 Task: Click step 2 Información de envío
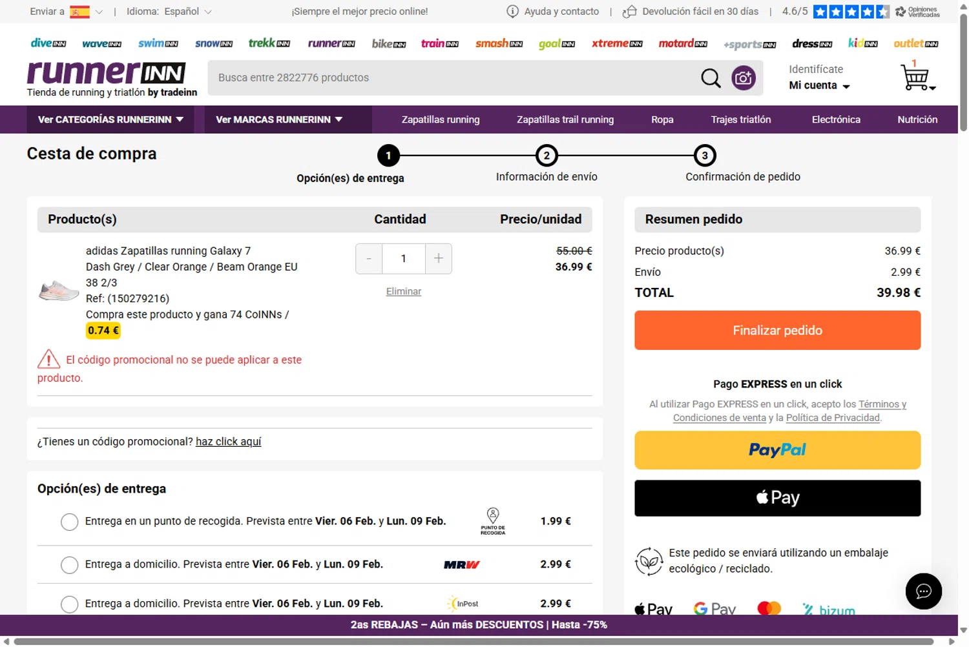click(547, 165)
